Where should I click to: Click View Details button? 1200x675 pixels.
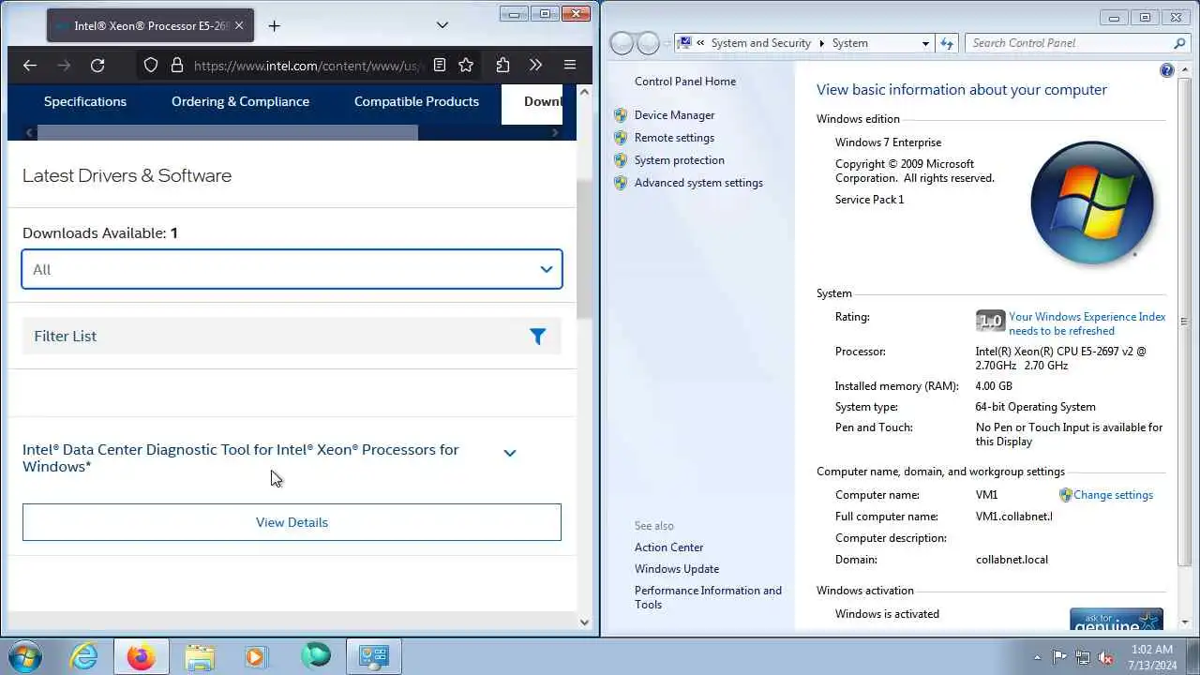[x=292, y=522]
